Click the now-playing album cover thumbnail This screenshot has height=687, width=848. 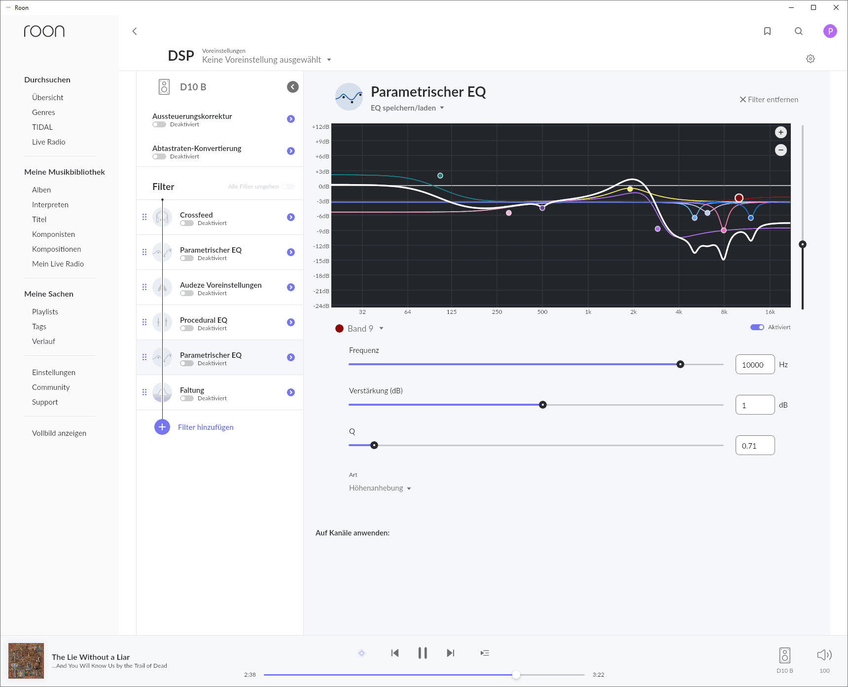pos(26,661)
